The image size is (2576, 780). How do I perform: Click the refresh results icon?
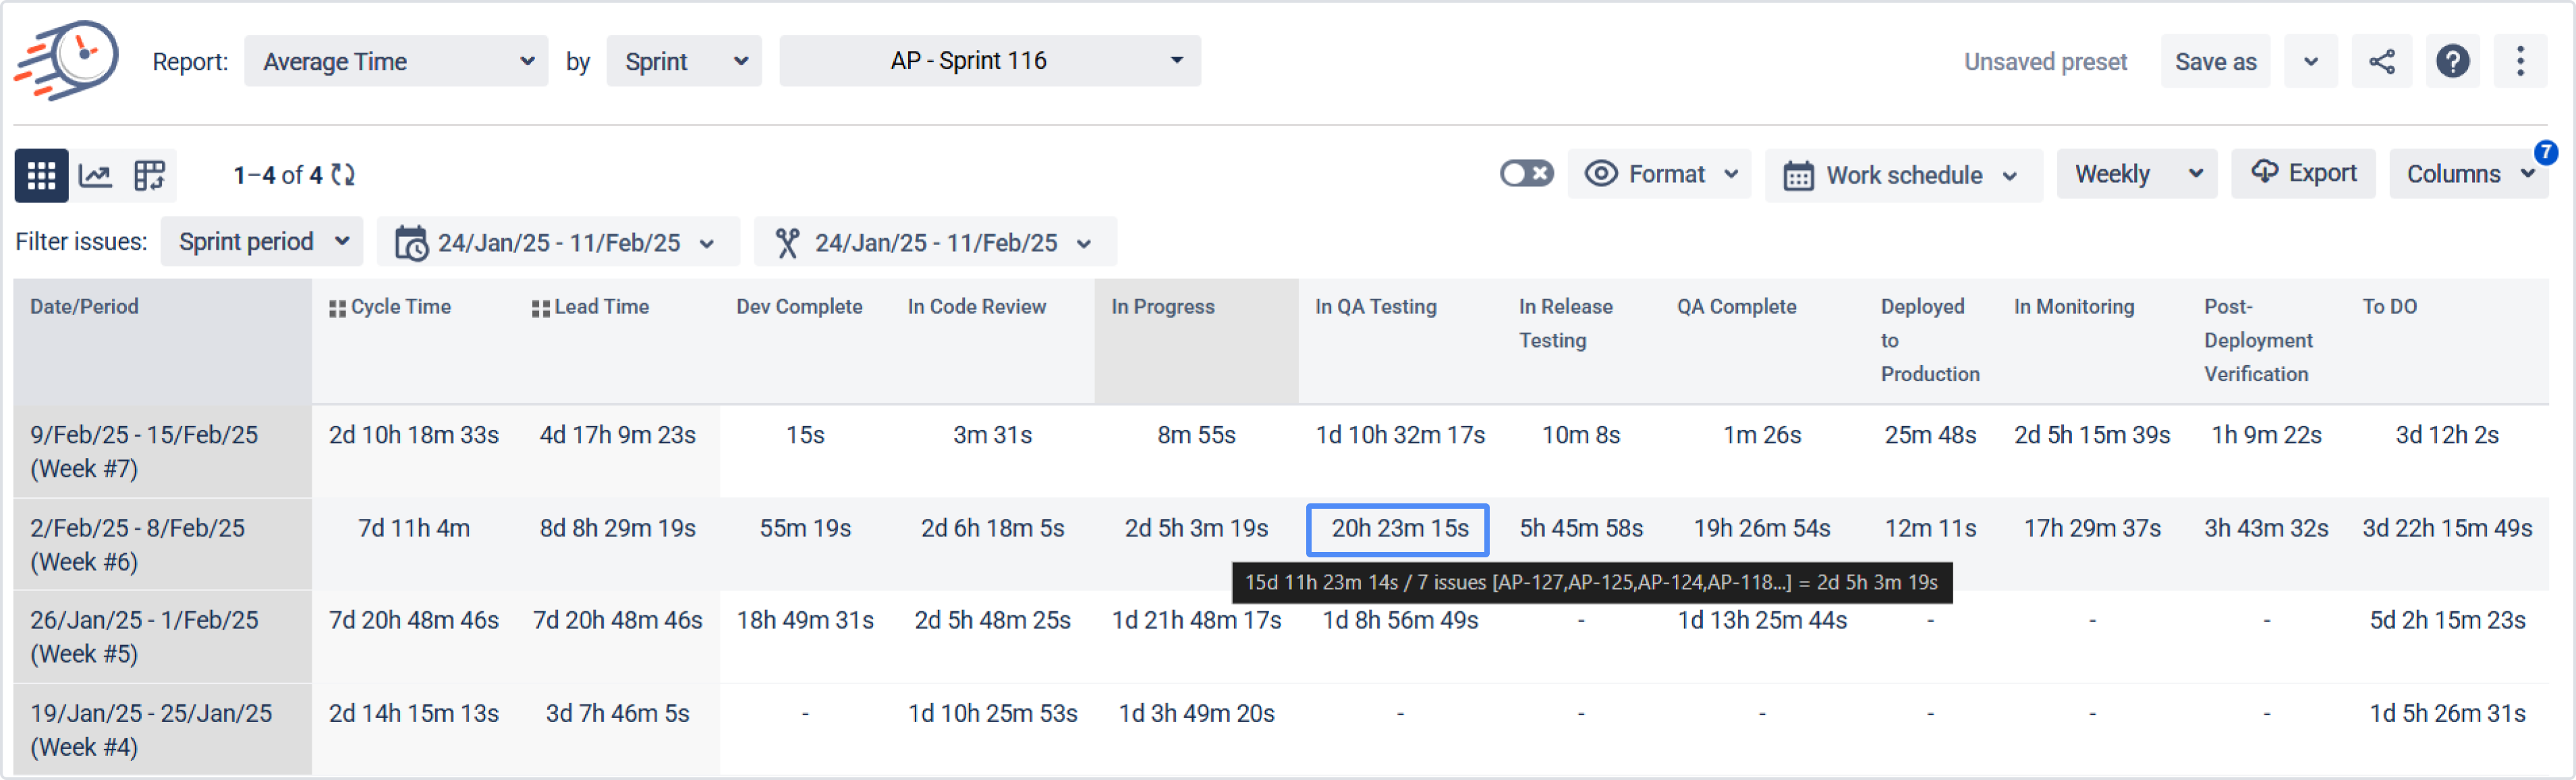pos(344,175)
